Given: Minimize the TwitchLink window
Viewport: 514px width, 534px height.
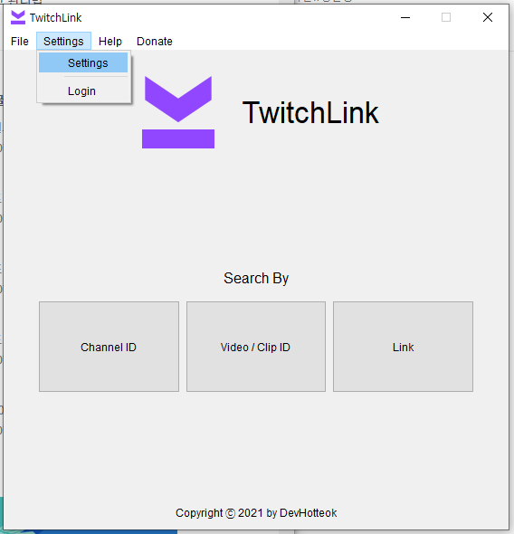Looking at the screenshot, I should click(x=405, y=17).
